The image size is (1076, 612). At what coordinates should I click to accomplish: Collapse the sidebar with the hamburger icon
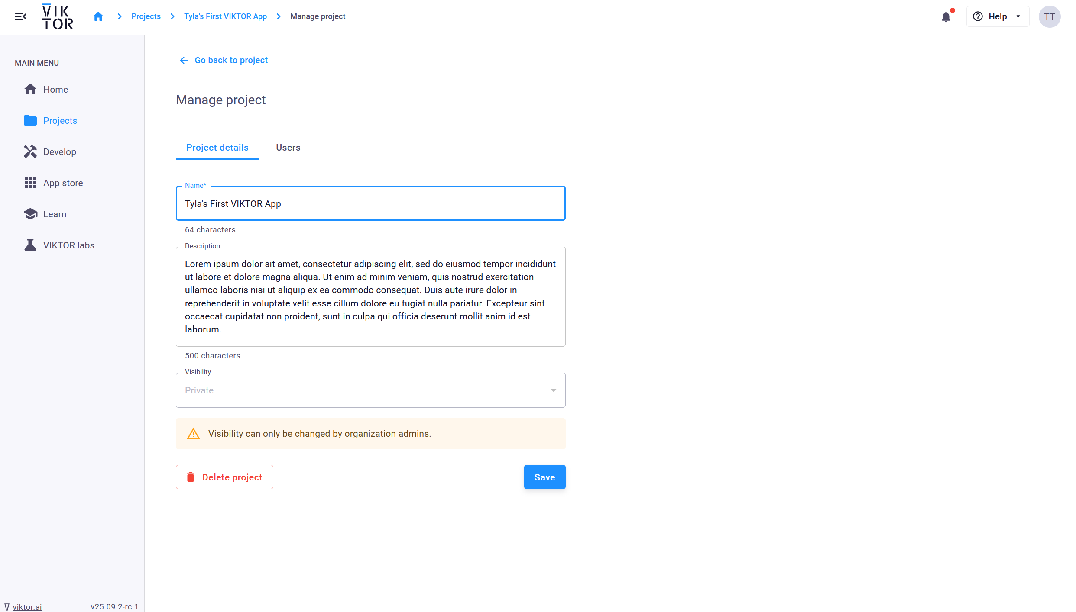coord(20,16)
